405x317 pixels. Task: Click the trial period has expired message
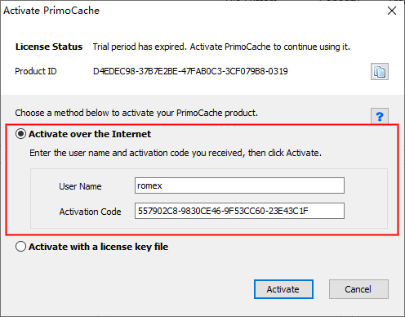coord(221,47)
